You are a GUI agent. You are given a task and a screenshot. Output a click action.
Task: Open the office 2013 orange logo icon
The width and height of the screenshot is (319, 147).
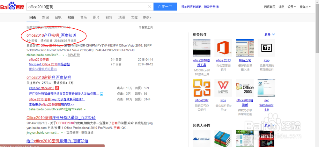click(223, 48)
